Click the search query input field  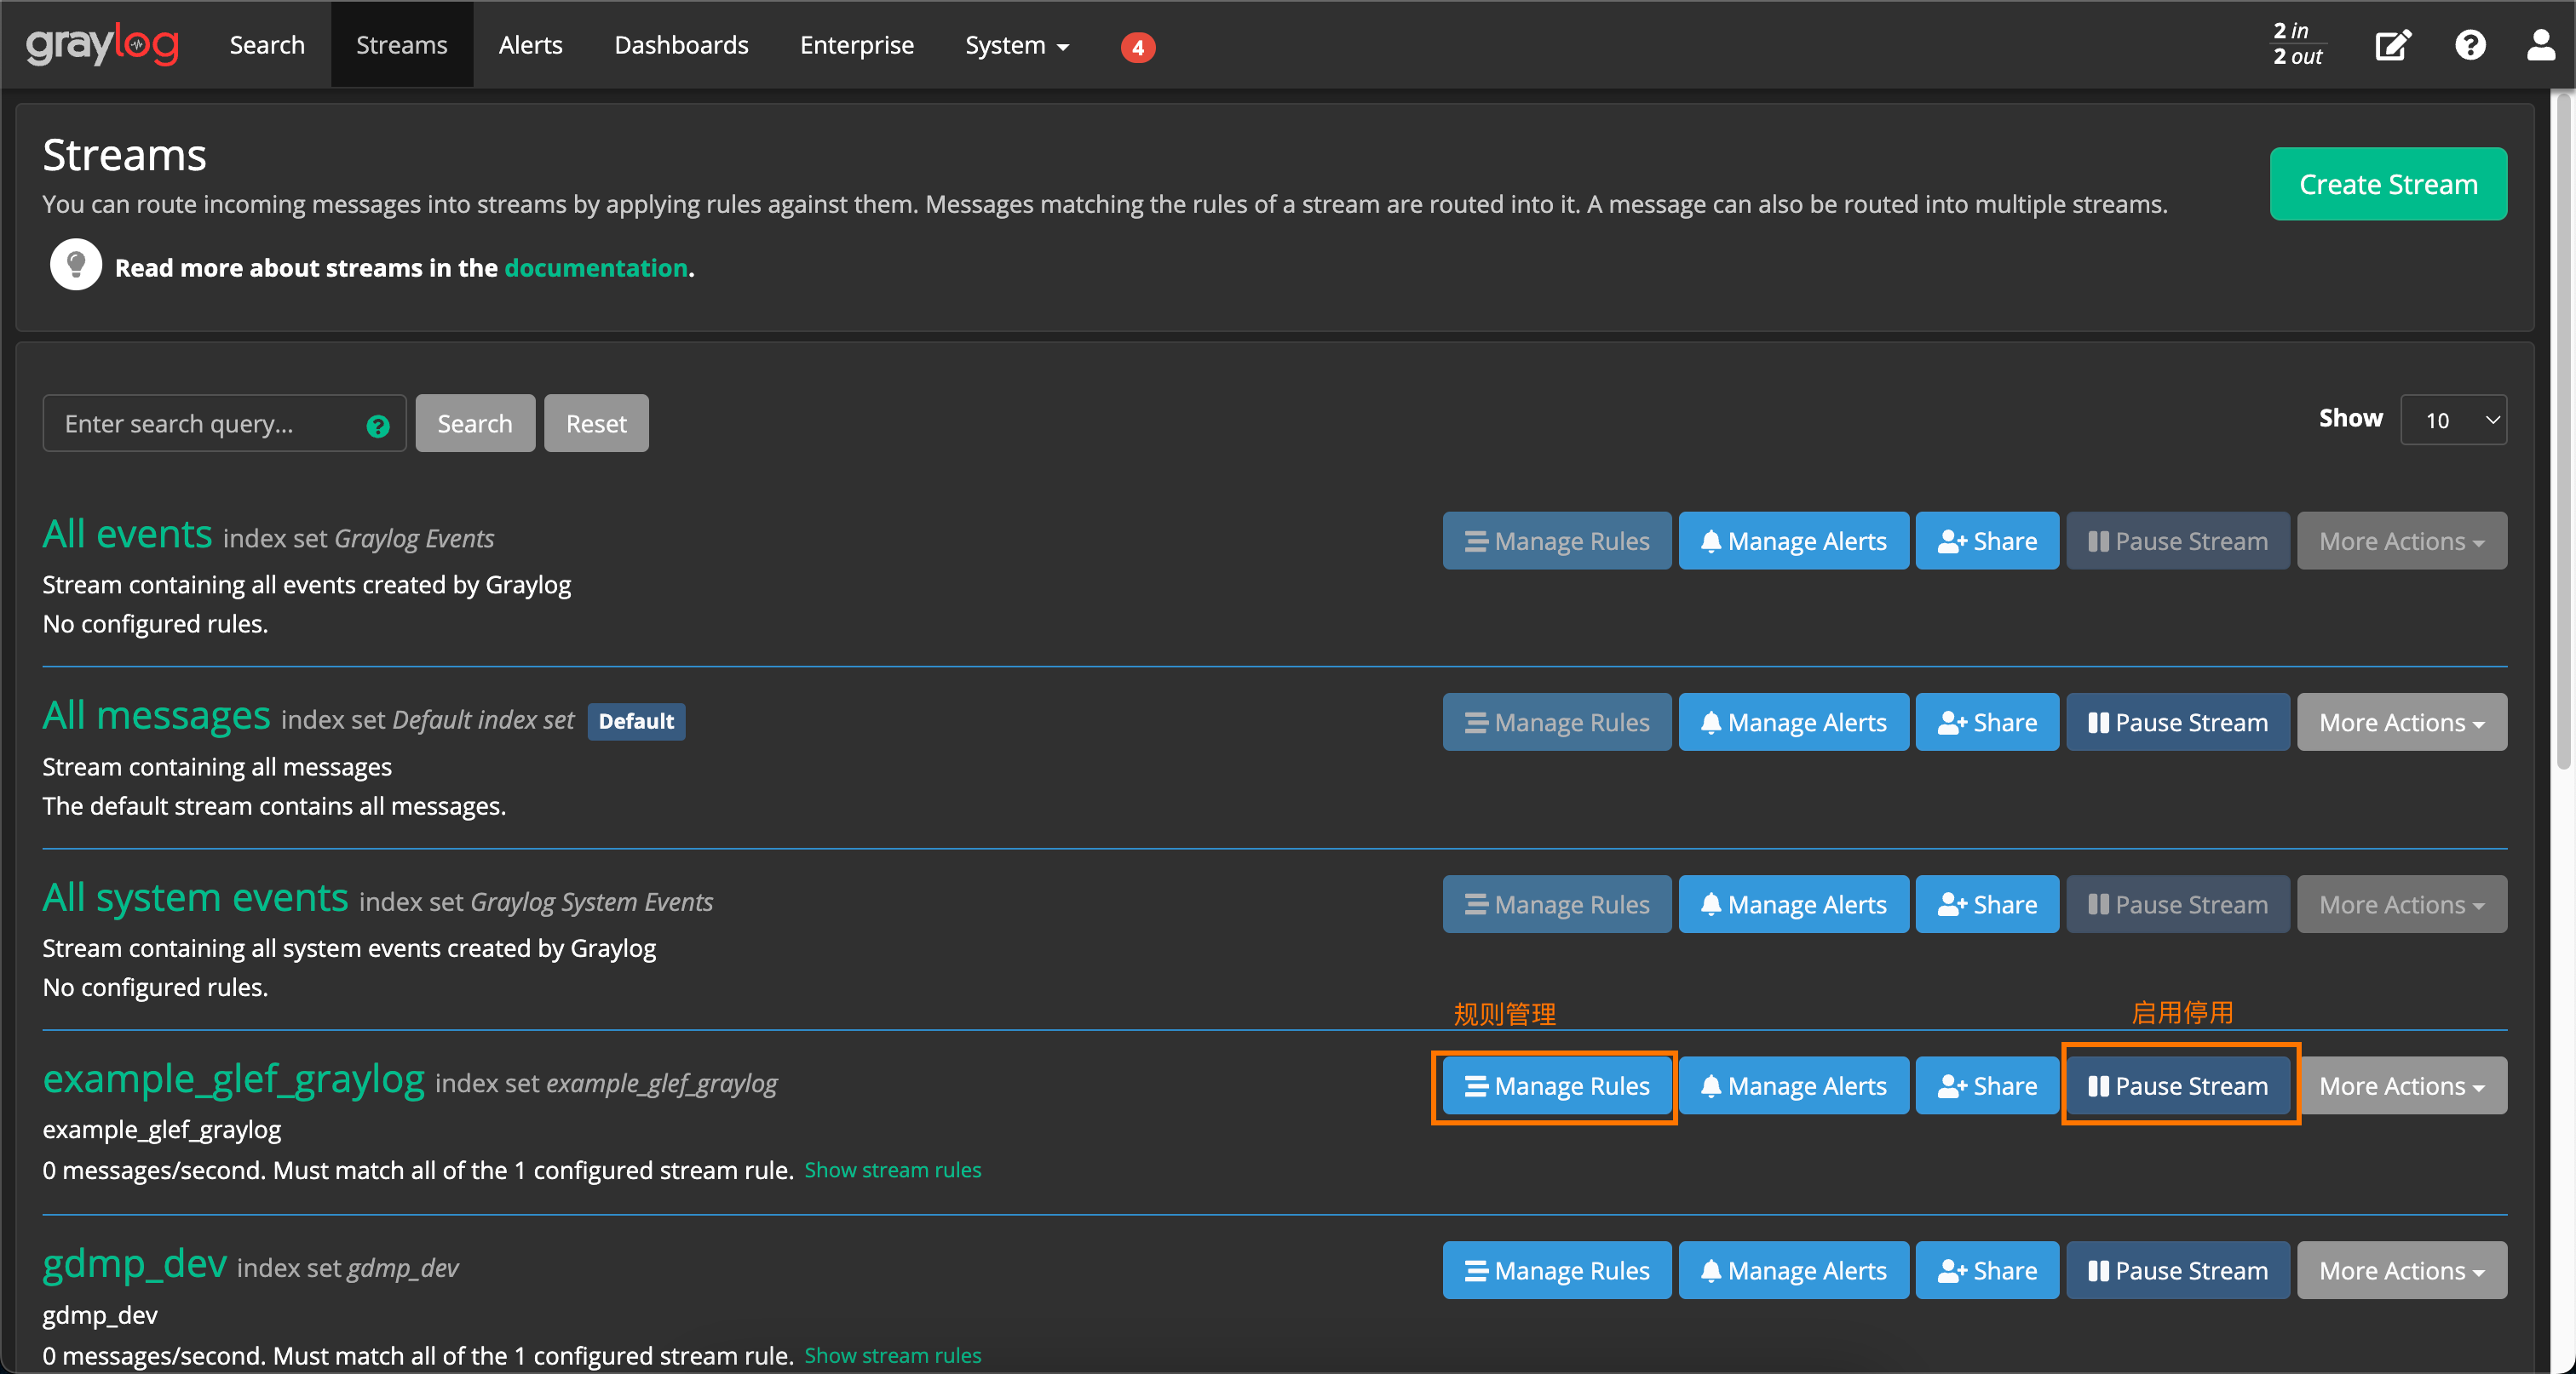coord(200,423)
